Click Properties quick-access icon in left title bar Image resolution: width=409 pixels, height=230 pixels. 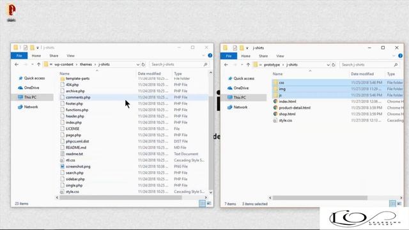[26, 48]
